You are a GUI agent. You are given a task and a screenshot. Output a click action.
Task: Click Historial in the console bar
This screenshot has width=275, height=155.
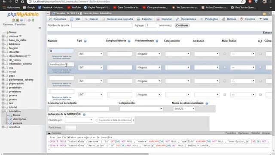tap(255, 133)
